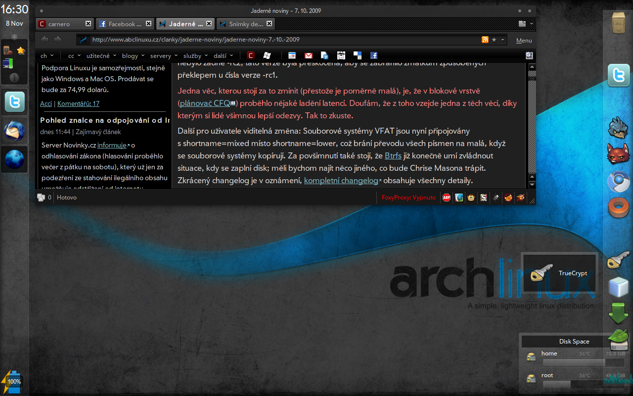Open the Facebook bookmark icon in toolbar
The height and width of the screenshot is (396, 633).
(374, 56)
